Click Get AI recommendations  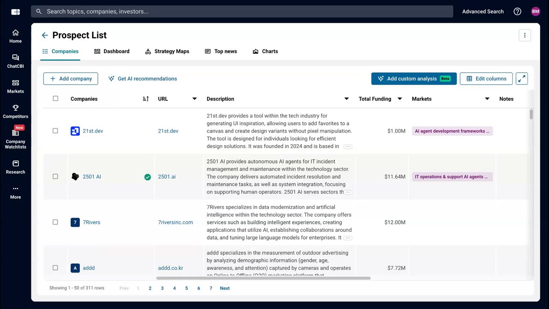(x=143, y=79)
